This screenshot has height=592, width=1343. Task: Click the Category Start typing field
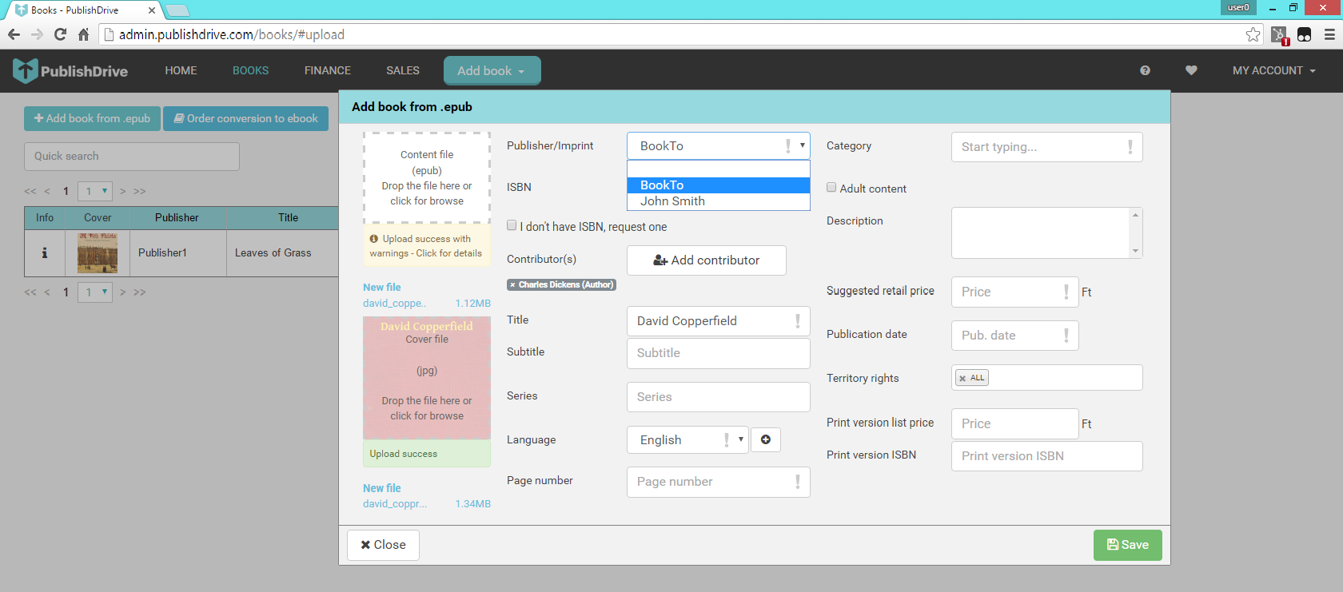click(1047, 147)
